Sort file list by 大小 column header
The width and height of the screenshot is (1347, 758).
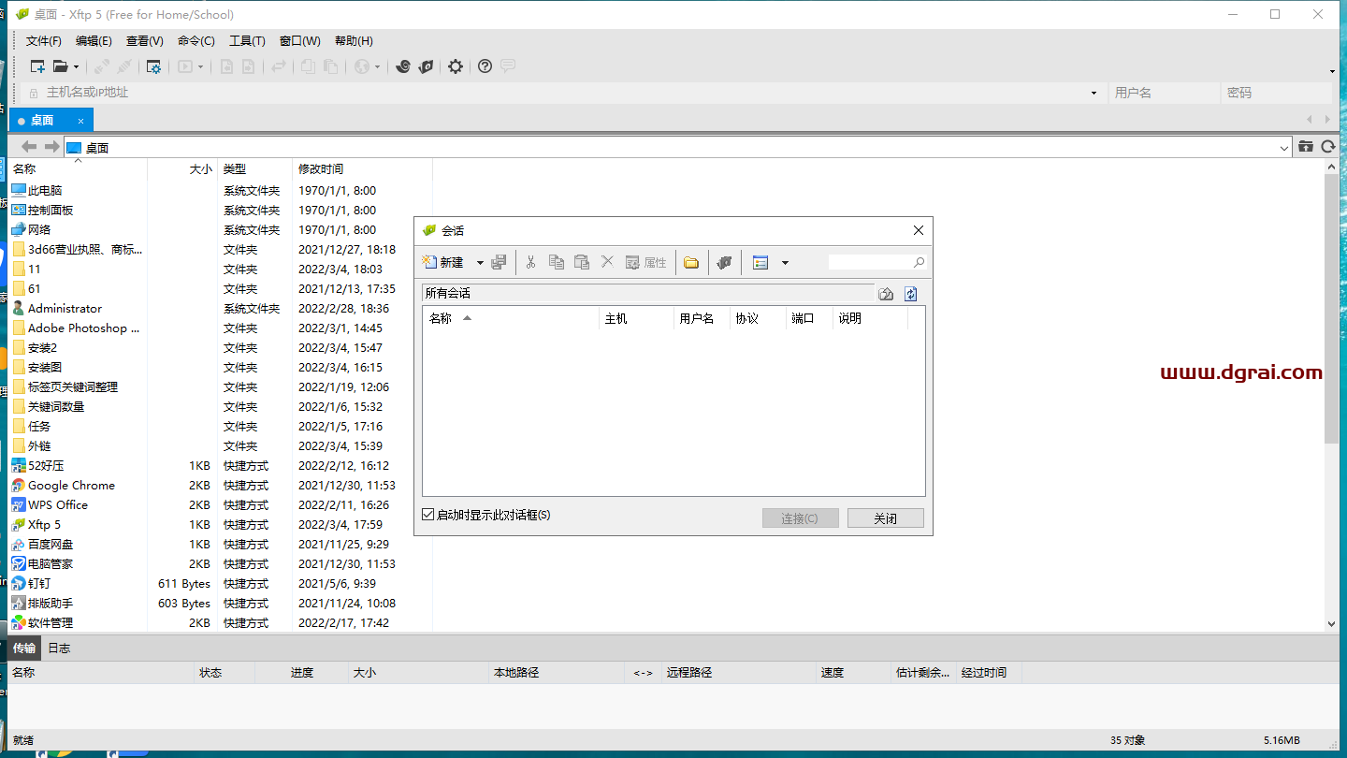[x=182, y=169]
